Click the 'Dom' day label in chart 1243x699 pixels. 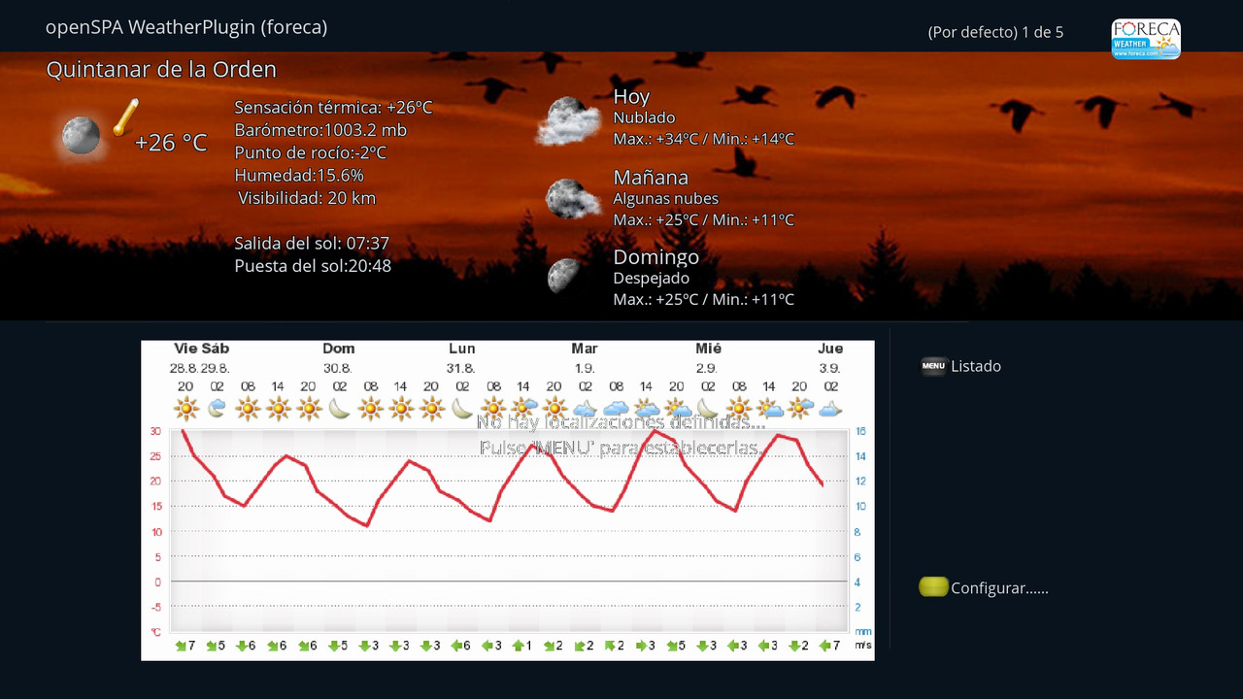[x=339, y=349]
